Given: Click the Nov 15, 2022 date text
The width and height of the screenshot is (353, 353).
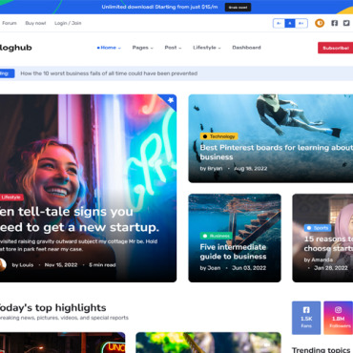Looking at the screenshot, I should 61,265.
